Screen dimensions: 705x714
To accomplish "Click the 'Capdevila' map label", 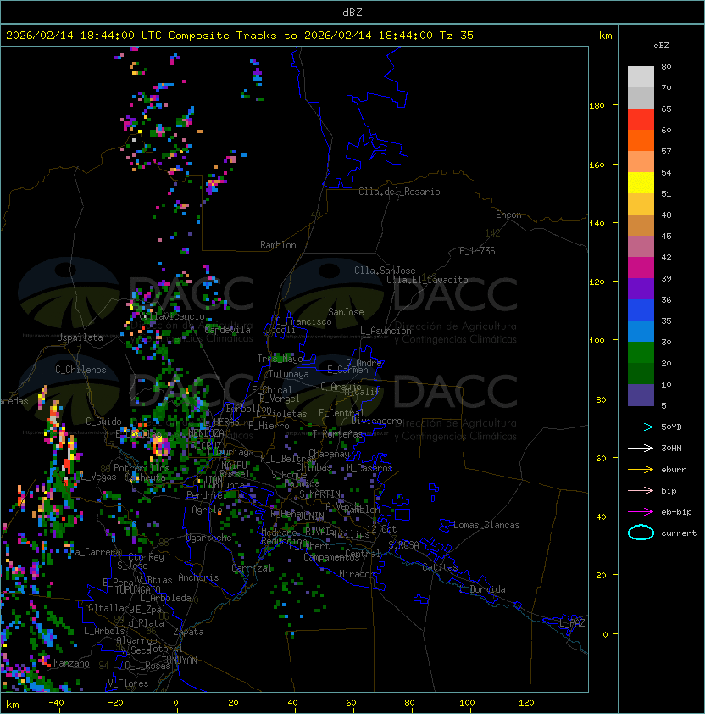I will tap(228, 330).
